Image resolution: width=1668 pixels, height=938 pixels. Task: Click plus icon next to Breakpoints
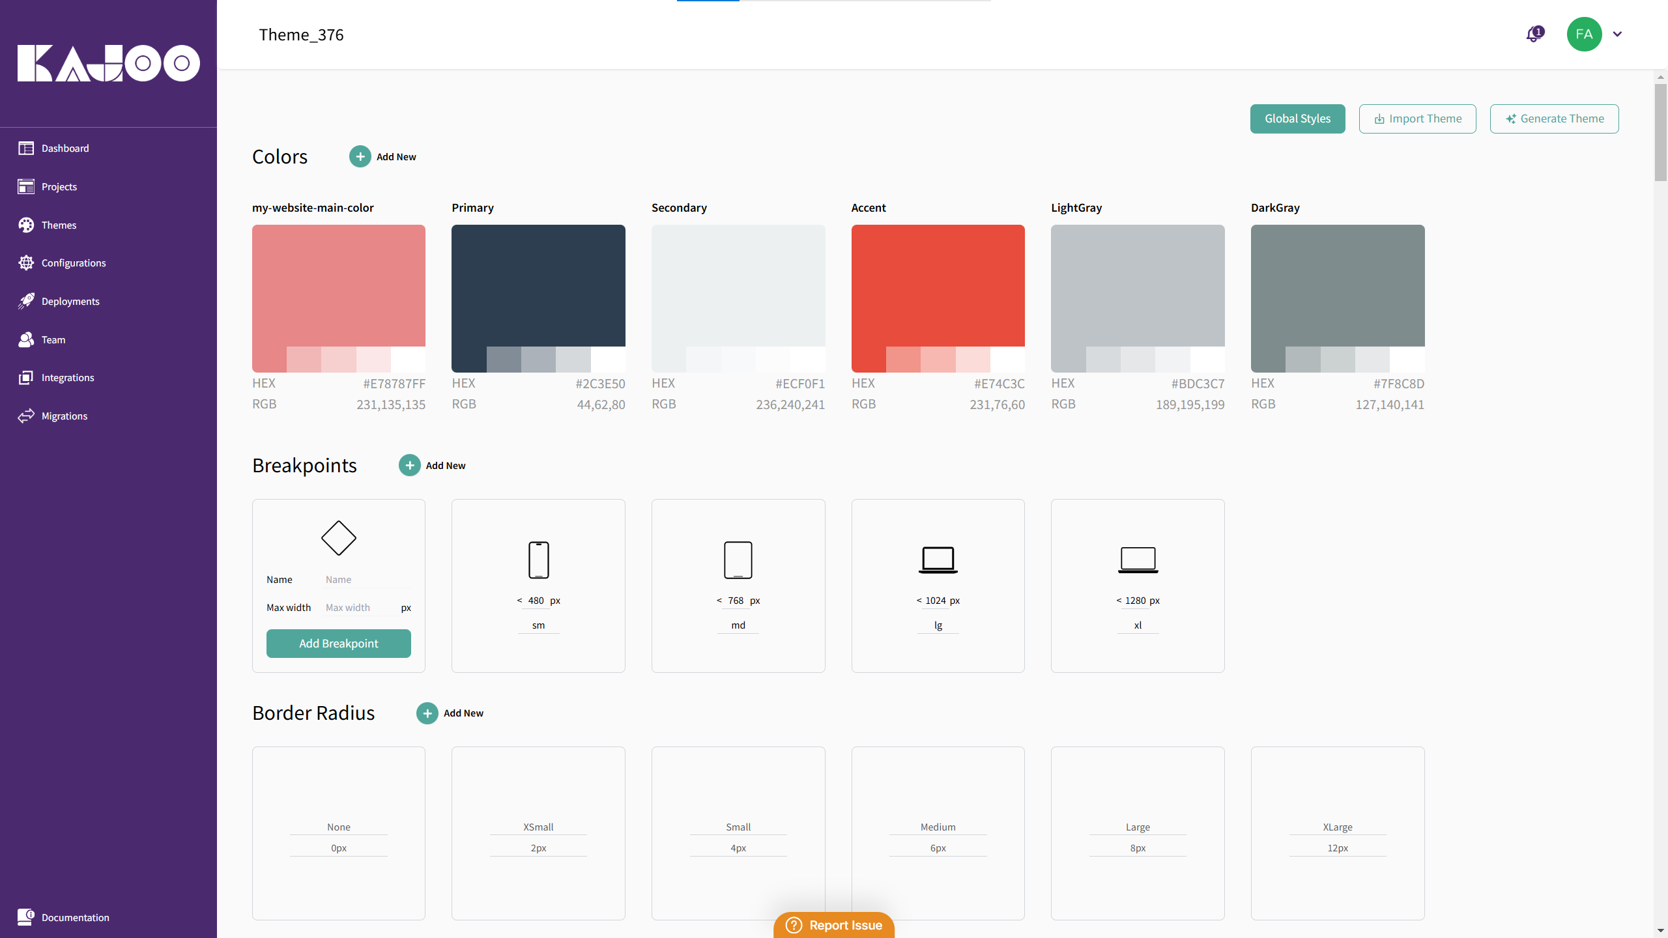tap(409, 466)
